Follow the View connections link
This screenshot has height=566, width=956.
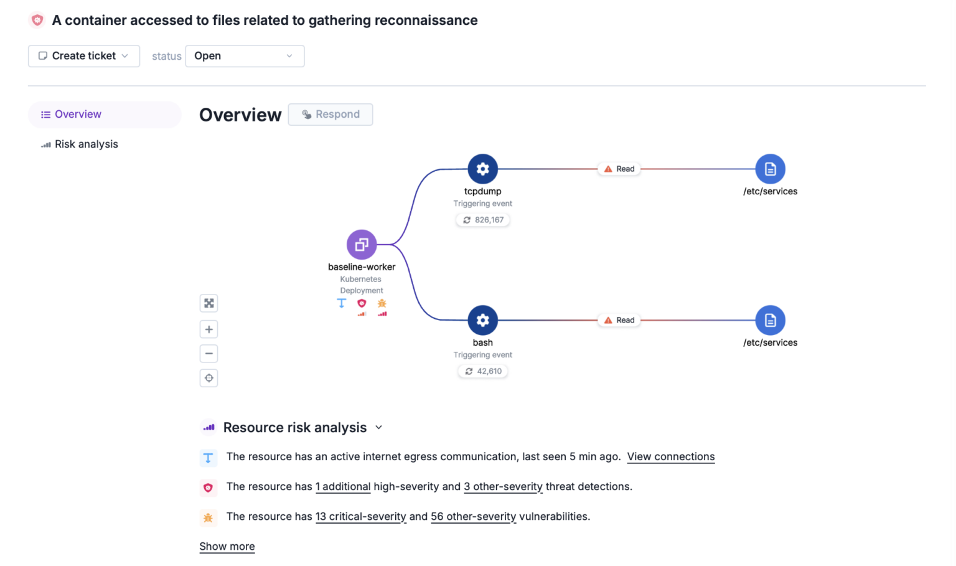tap(671, 457)
